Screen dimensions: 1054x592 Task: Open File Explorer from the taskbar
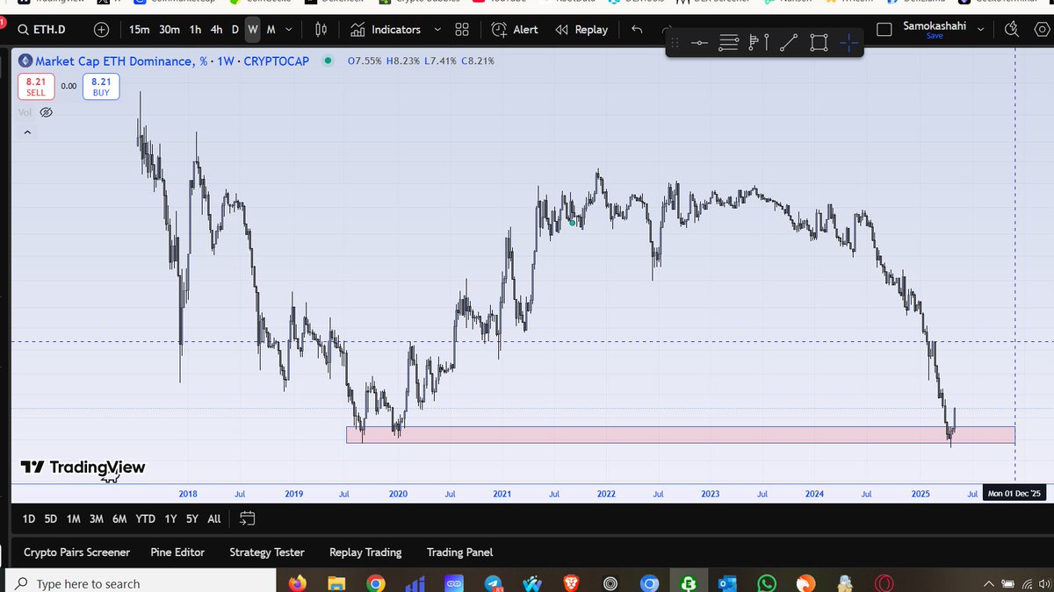click(x=336, y=583)
